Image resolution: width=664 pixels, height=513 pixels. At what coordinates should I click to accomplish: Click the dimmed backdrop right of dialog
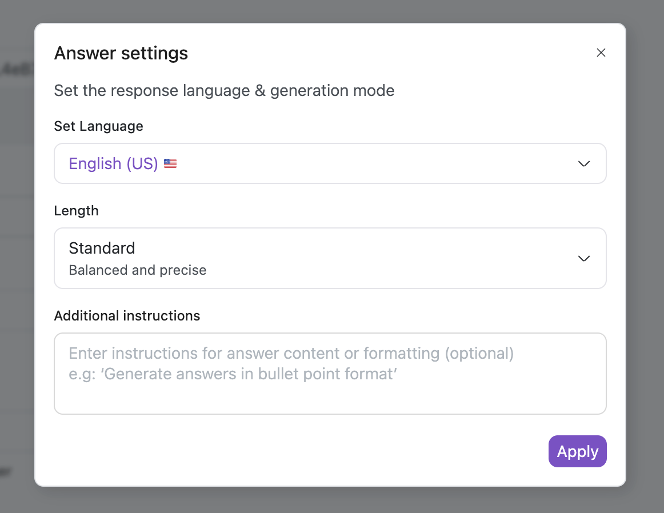tap(645, 257)
